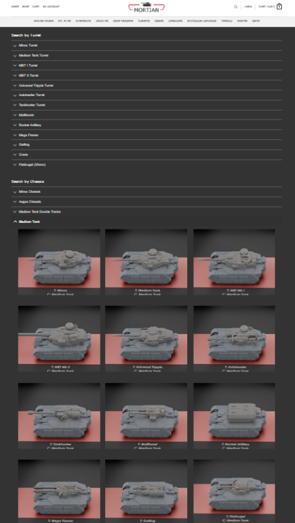
Task: Open the UPGRADES menu item
Action: (x=176, y=21)
